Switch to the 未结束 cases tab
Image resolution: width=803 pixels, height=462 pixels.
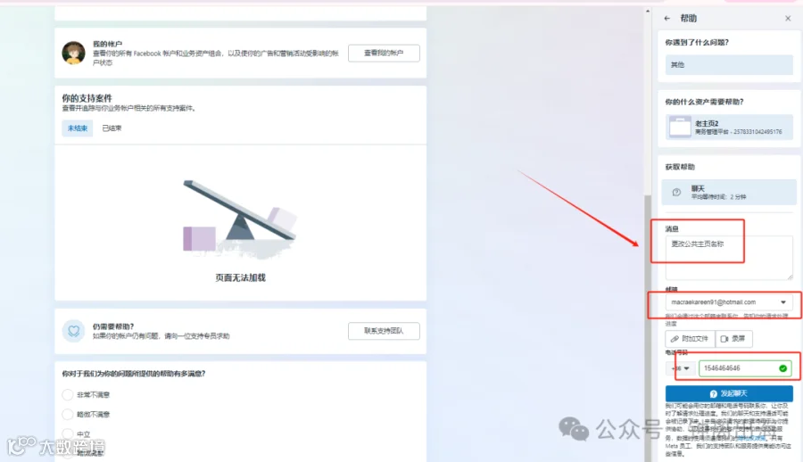pyautogui.click(x=78, y=128)
